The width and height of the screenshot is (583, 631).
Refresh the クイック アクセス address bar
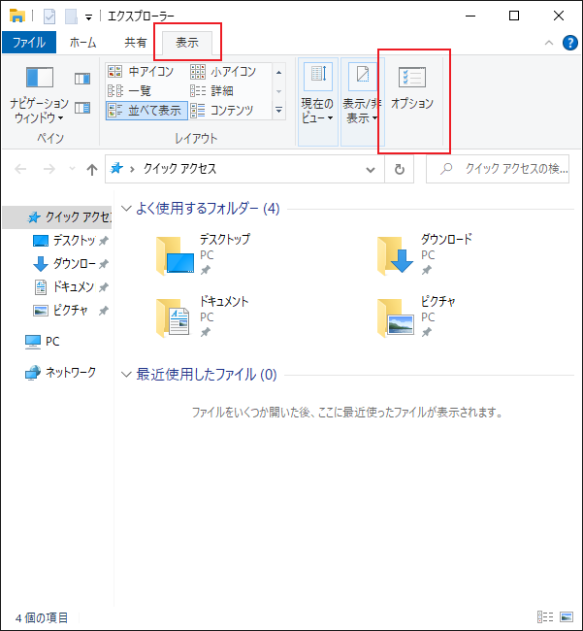pyautogui.click(x=399, y=169)
